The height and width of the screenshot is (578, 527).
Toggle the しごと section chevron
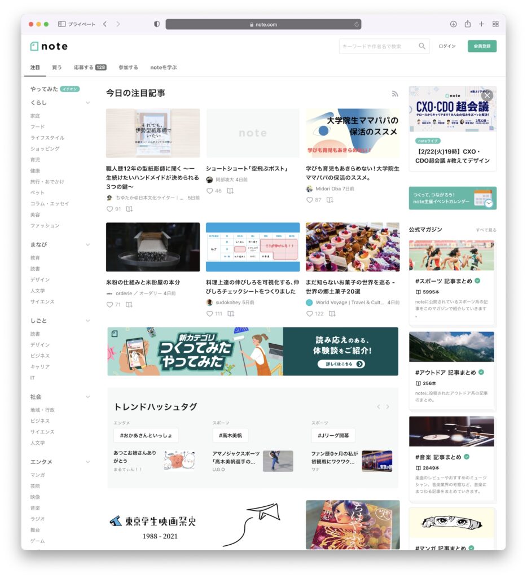tap(87, 321)
